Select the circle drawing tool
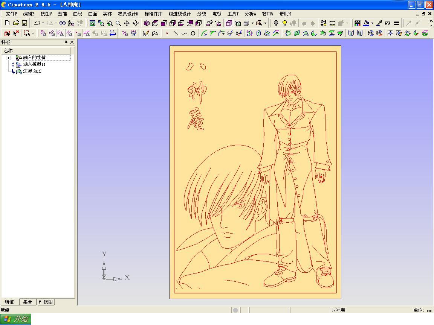 [x=193, y=33]
